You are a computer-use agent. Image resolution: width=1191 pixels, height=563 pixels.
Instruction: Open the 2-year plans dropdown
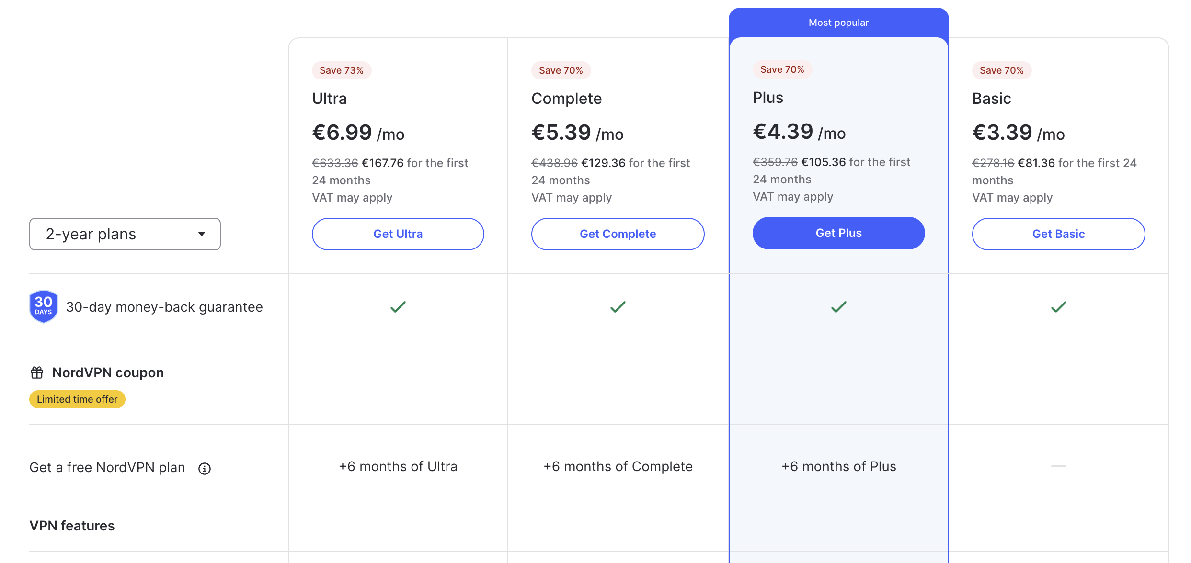125,234
